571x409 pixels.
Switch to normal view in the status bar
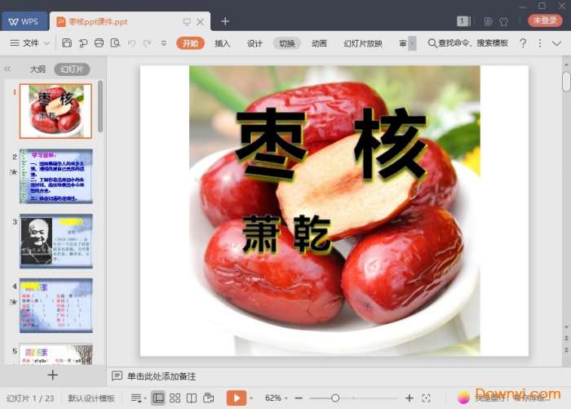[158, 398]
